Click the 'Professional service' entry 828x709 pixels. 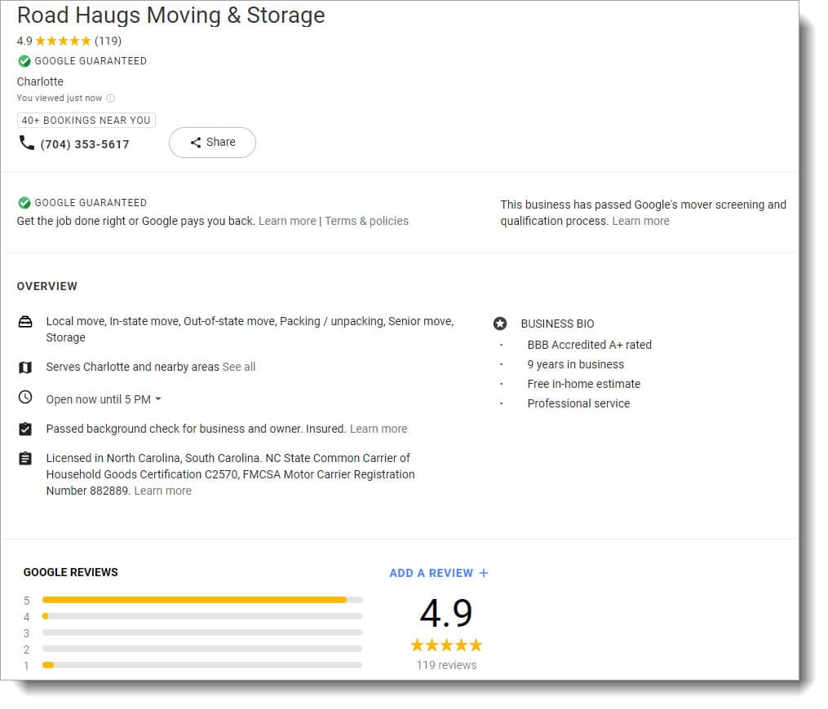coord(578,403)
